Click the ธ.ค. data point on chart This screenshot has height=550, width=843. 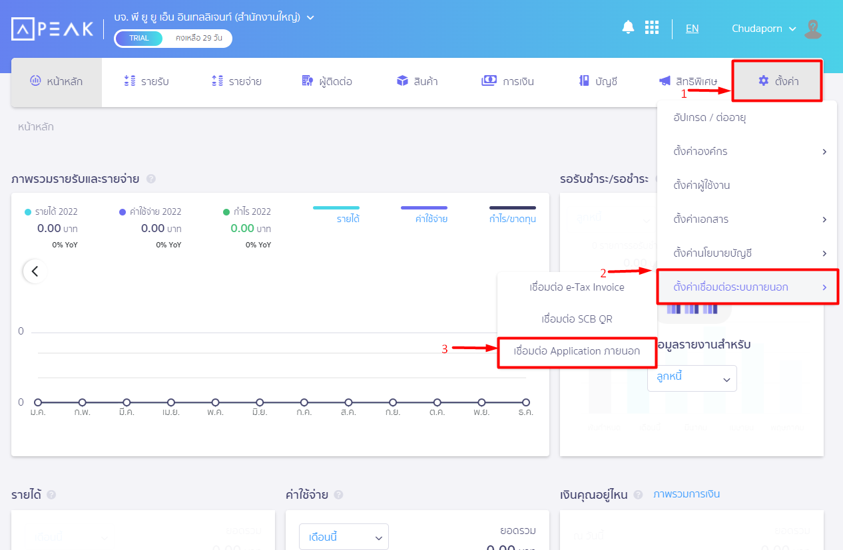pyautogui.click(x=526, y=402)
